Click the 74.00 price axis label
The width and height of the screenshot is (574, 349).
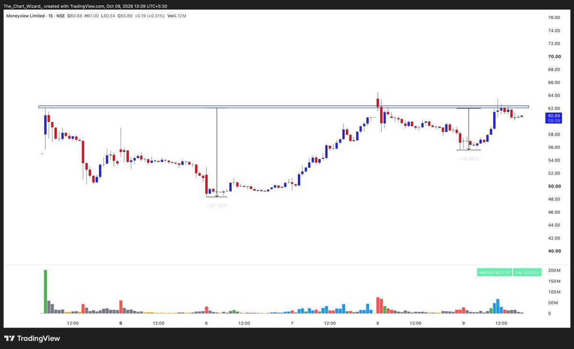[x=554, y=31]
